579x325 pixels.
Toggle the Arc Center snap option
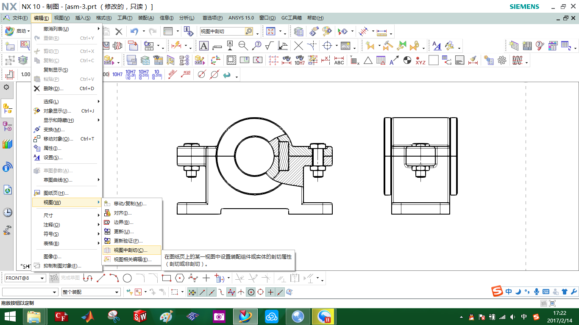(251, 292)
